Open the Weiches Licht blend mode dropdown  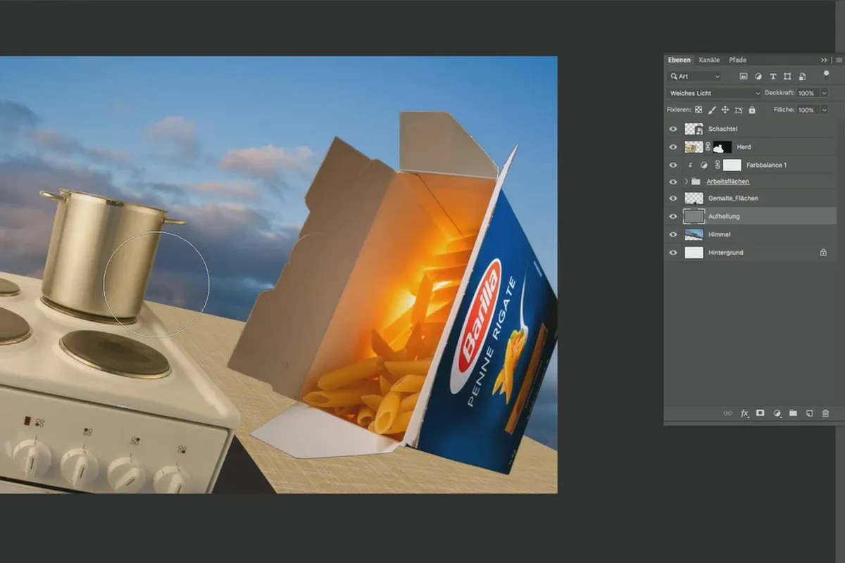pyautogui.click(x=714, y=93)
